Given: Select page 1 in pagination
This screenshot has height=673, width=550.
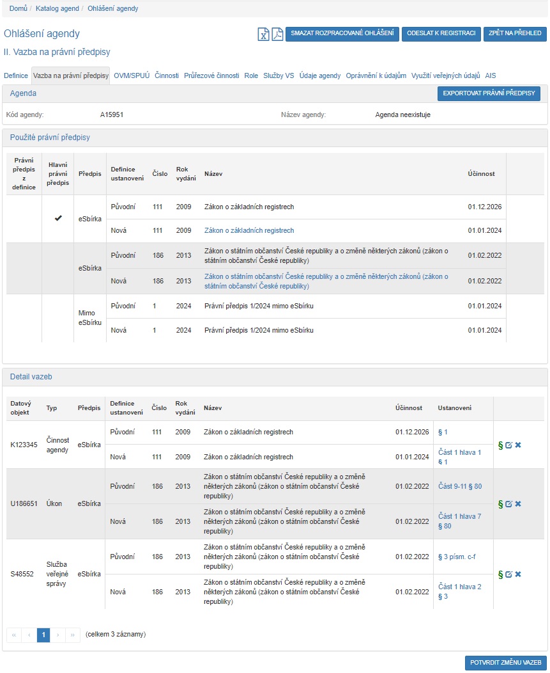Looking at the screenshot, I should 43,635.
